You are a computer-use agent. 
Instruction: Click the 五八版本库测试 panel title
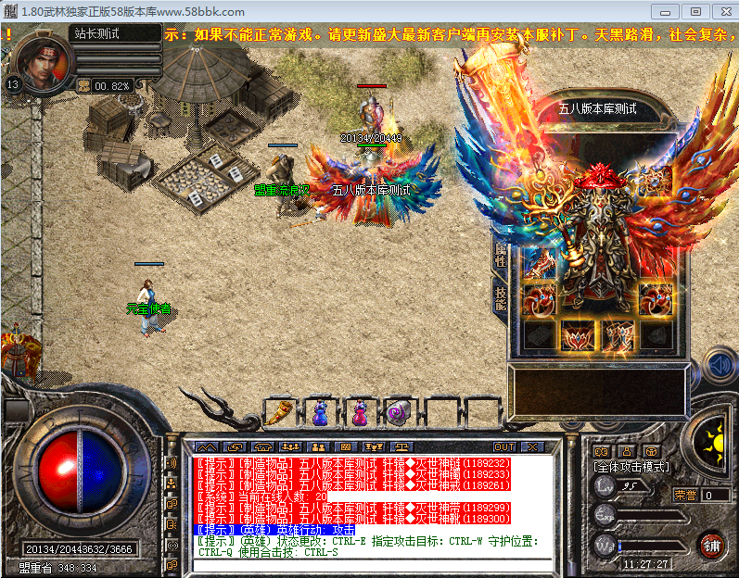click(597, 109)
